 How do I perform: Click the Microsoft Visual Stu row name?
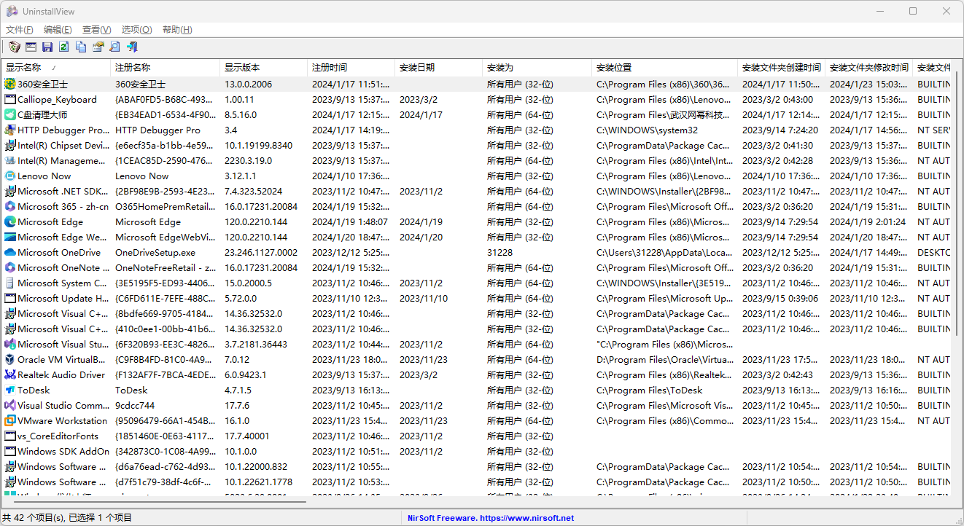(63, 345)
